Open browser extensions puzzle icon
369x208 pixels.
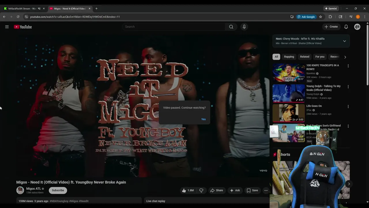[x=330, y=17]
